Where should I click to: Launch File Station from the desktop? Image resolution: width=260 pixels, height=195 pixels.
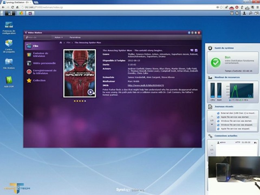point(9,62)
